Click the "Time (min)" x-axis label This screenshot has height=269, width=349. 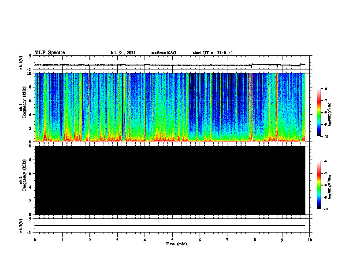(x=176, y=244)
